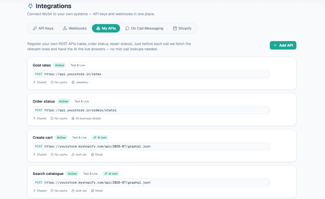This screenshot has width=325, height=199.
Task: Click the chat bubble icon in On Call Messaging
Action: click(127, 28)
